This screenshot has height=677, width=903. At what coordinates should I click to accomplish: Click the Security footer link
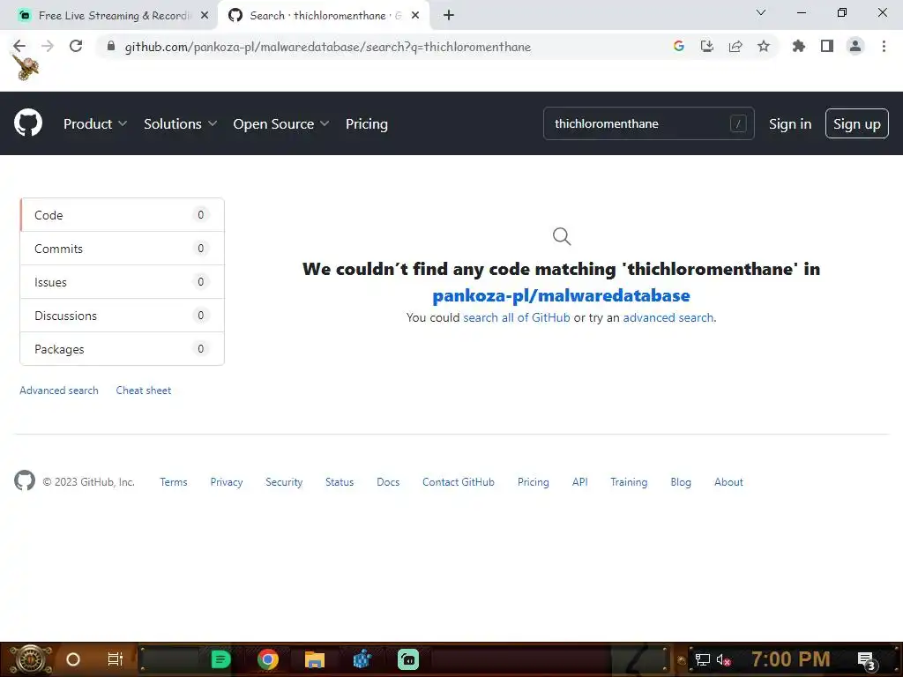[284, 482]
